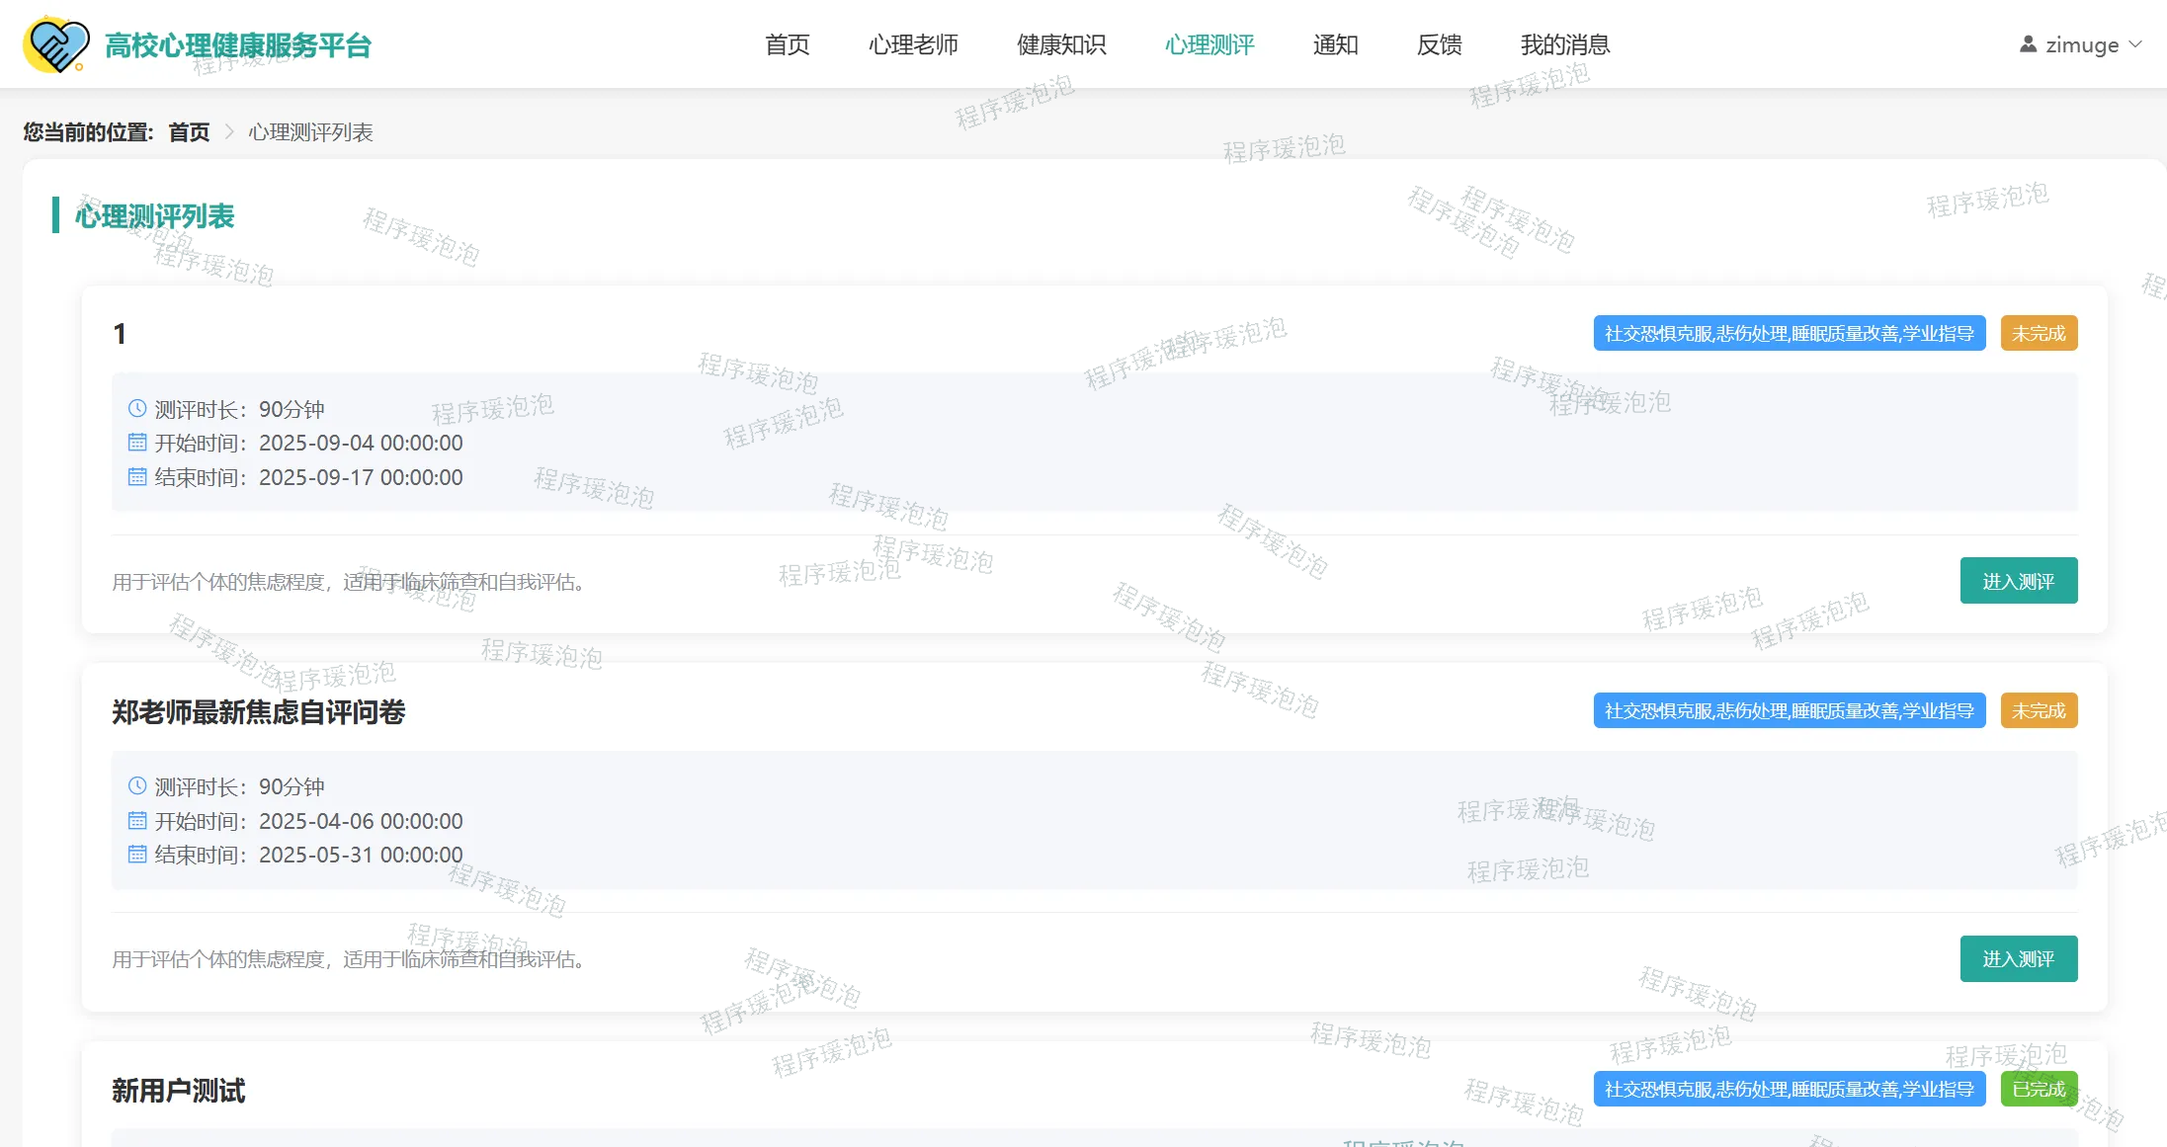
Task: Open 我的消息 in the top navigation
Action: click(x=1565, y=44)
